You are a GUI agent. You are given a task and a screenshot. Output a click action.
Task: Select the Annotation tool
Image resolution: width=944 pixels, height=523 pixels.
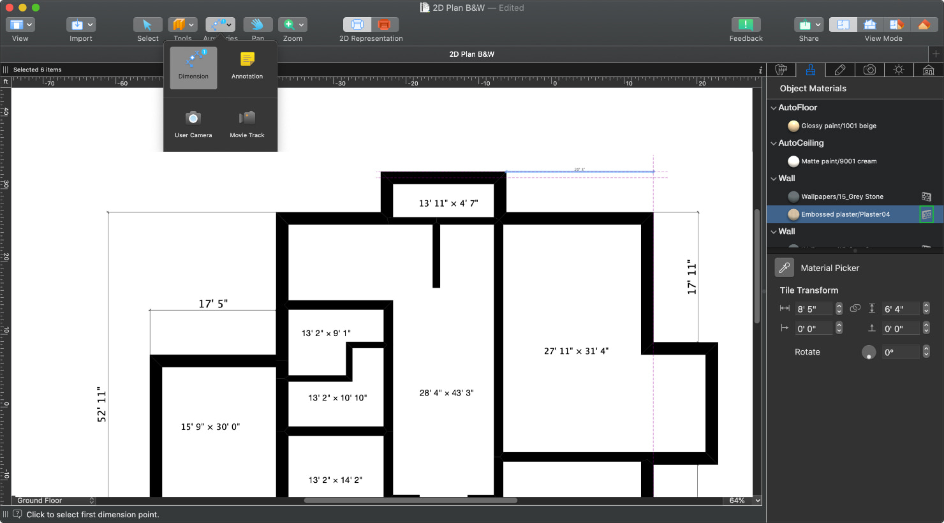[247, 67]
